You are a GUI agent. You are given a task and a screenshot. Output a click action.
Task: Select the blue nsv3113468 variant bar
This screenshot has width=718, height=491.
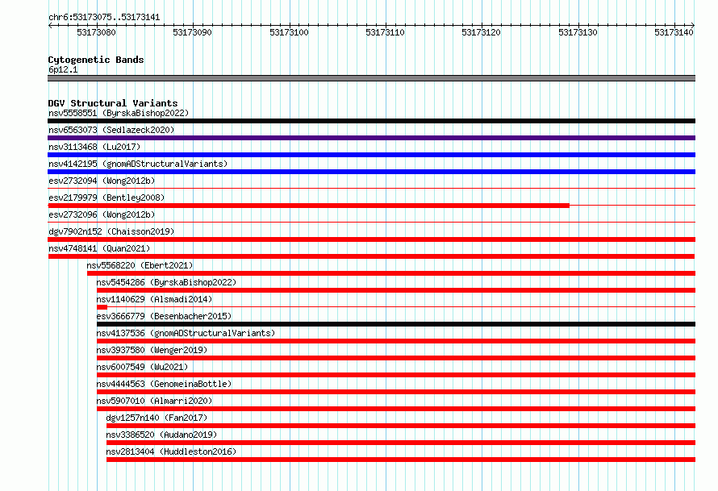tap(371, 155)
